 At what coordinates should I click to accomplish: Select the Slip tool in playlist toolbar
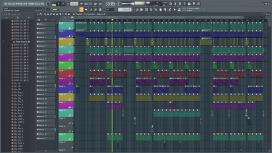point(57,14)
